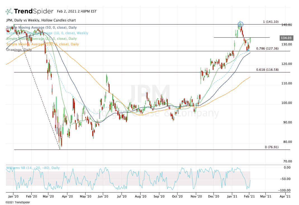The image size is (299, 205).
Task: Click the TrendSpider logo icon
Action: [9, 11]
